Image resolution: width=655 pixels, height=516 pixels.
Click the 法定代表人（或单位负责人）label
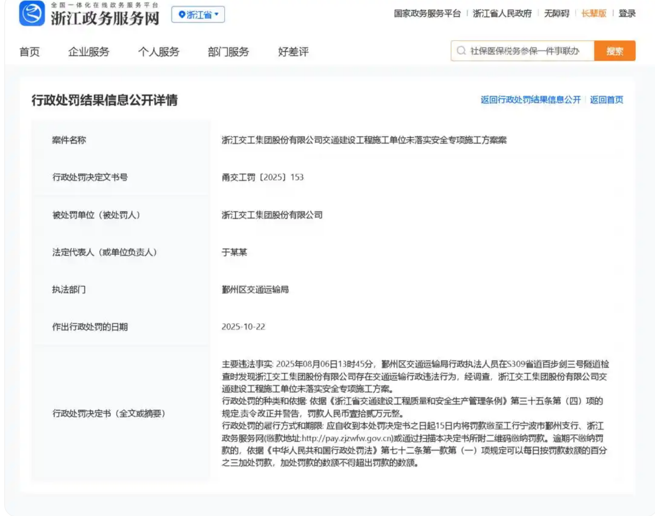coord(105,252)
